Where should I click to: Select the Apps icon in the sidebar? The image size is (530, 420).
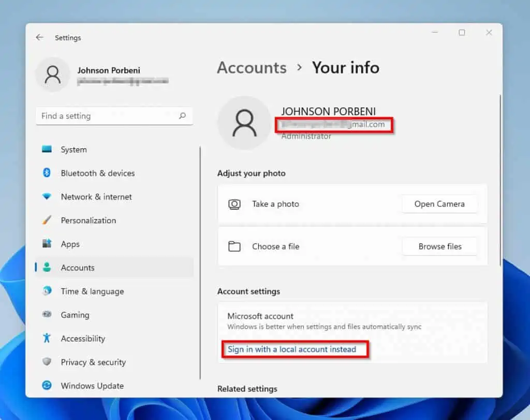pos(47,244)
